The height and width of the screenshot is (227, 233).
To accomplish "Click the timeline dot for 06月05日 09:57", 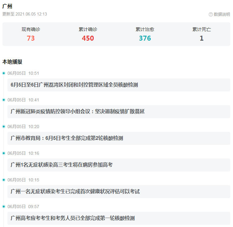I will click(4, 207).
